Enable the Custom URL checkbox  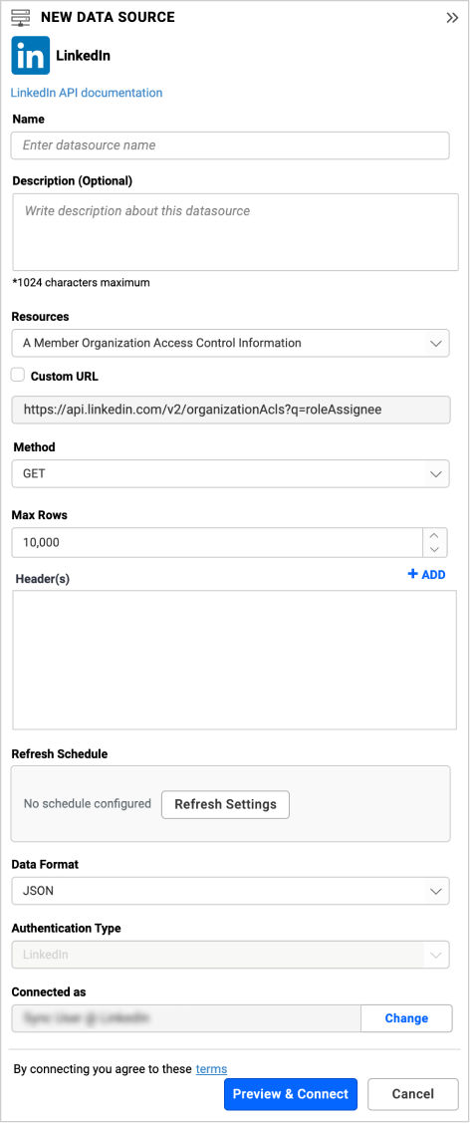[x=18, y=375]
